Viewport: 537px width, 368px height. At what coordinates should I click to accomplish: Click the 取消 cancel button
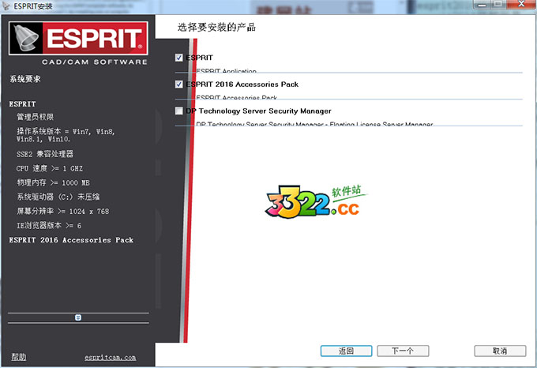point(500,351)
